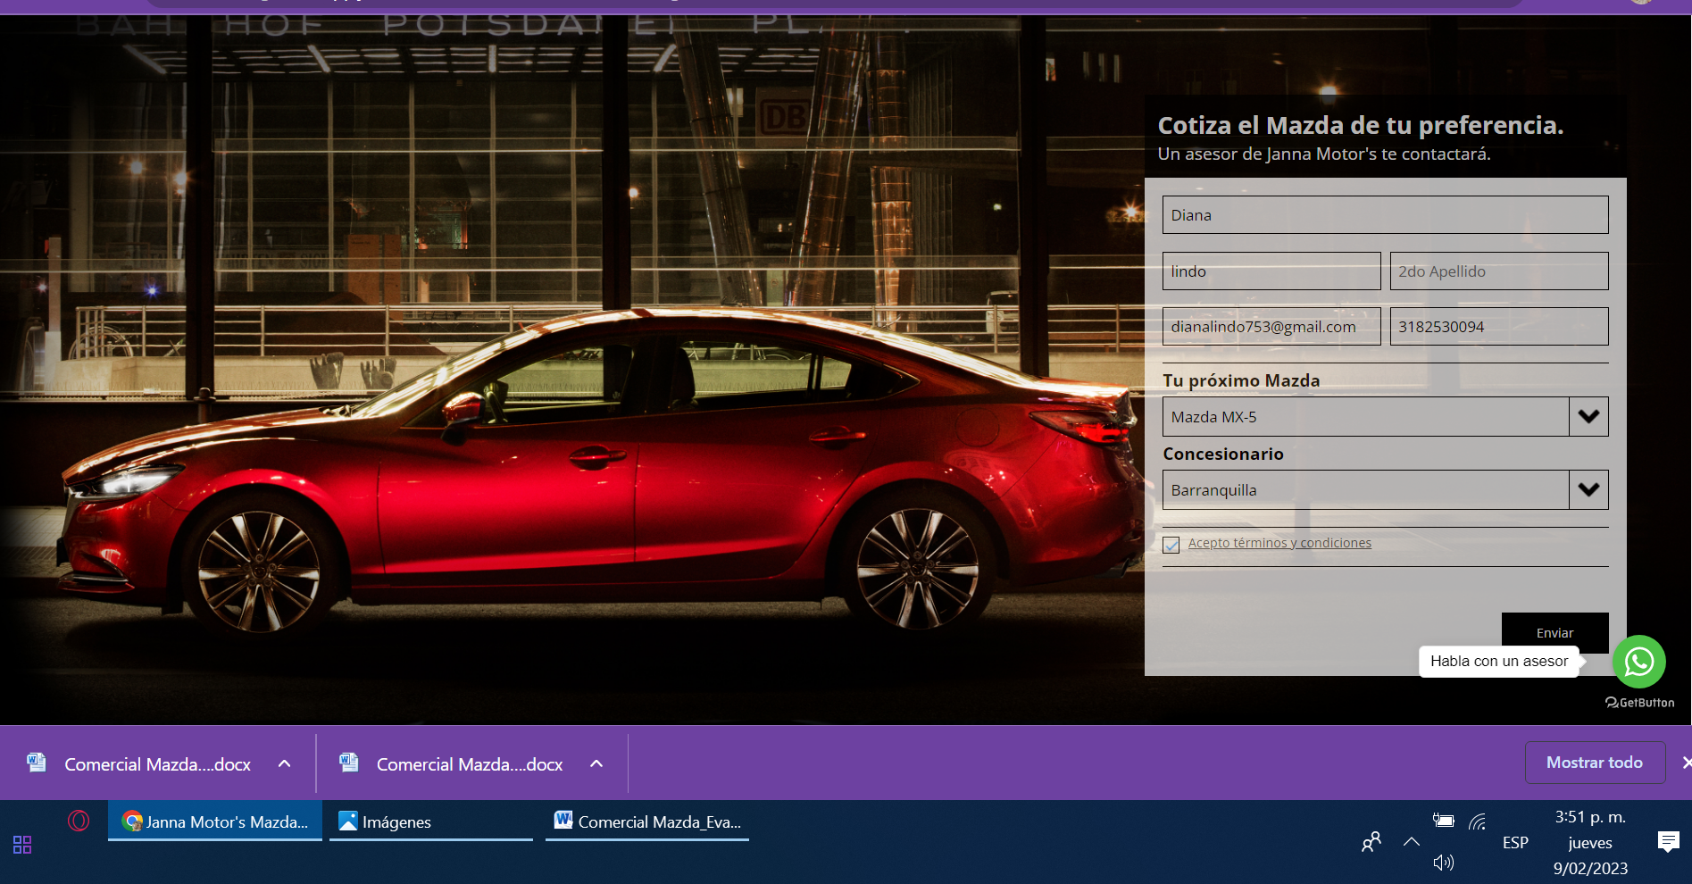Click the Habla con un asesor bubble
1692x884 pixels.
pyautogui.click(x=1499, y=662)
